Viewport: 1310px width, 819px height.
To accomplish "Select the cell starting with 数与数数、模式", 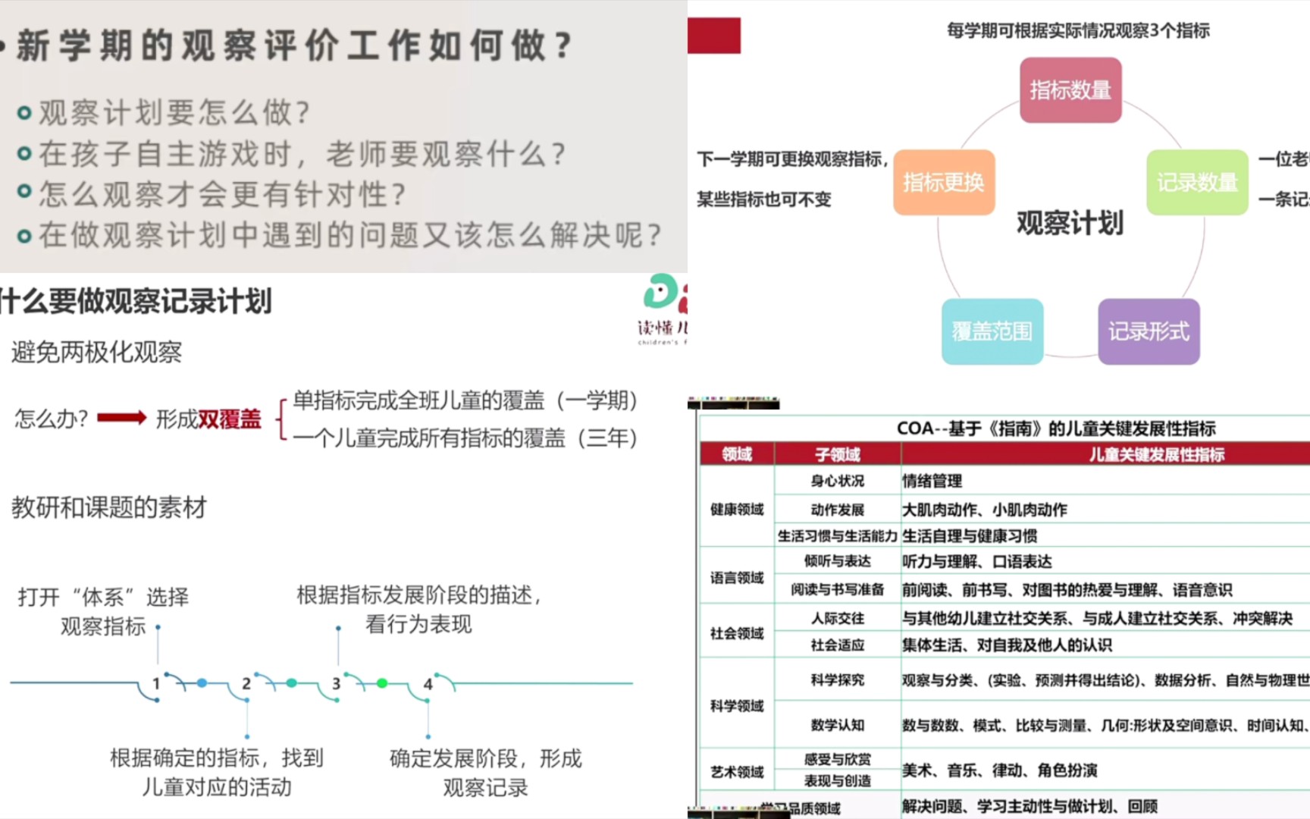I will (1106, 725).
